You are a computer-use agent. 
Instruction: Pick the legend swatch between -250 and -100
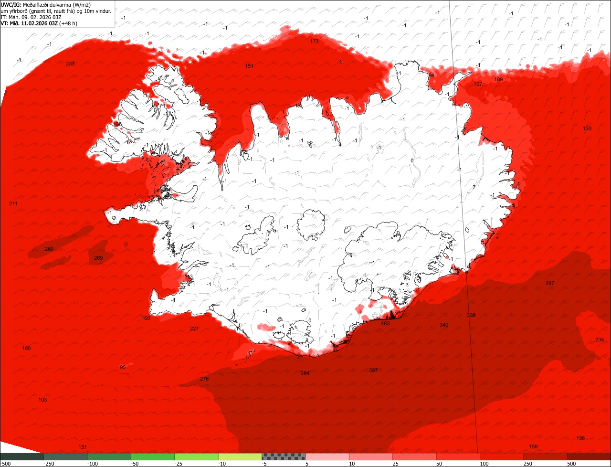[66, 456]
